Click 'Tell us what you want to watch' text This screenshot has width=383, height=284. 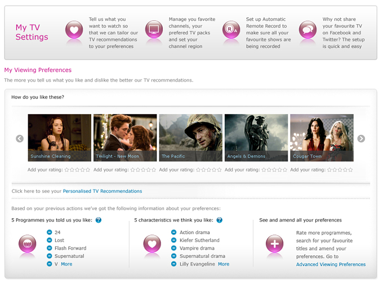113,33
